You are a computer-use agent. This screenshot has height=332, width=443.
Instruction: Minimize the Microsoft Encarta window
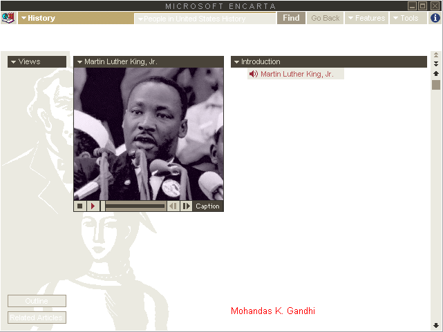pyautogui.click(x=412, y=6)
